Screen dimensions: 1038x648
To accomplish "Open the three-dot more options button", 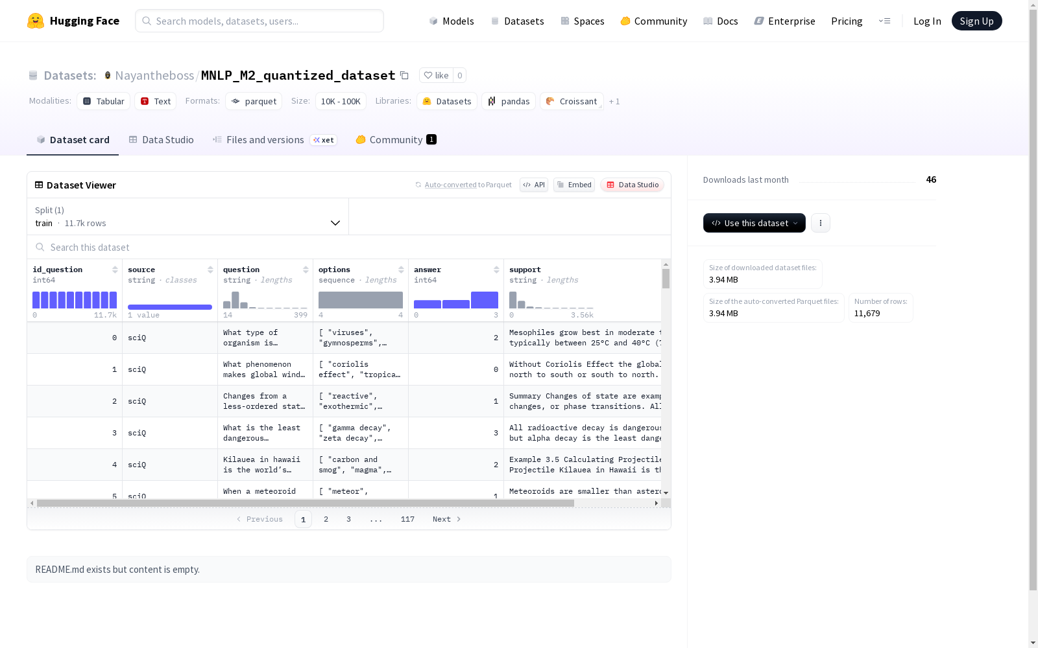I will tap(821, 223).
